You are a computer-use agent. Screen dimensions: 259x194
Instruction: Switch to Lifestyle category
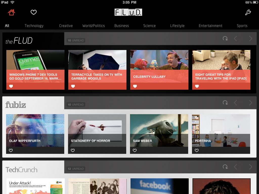[177, 26]
